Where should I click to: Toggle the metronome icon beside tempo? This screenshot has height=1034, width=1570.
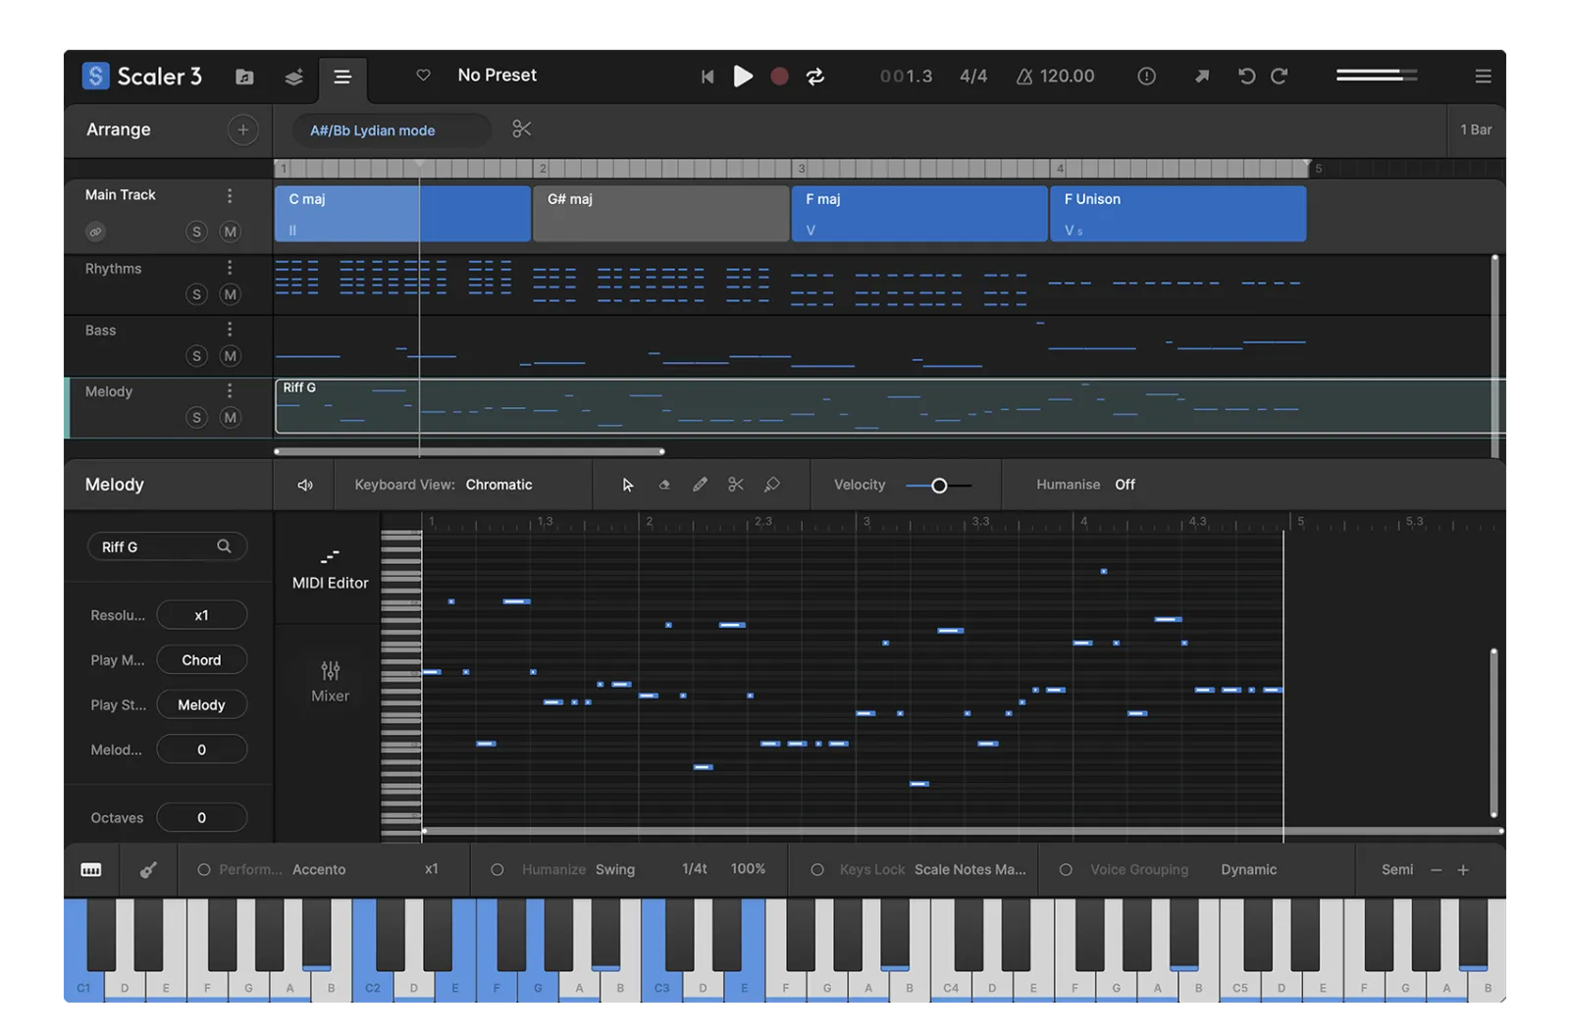click(x=1024, y=76)
